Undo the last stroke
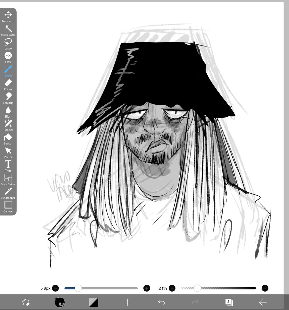The width and height of the screenshot is (289, 310). (161, 302)
